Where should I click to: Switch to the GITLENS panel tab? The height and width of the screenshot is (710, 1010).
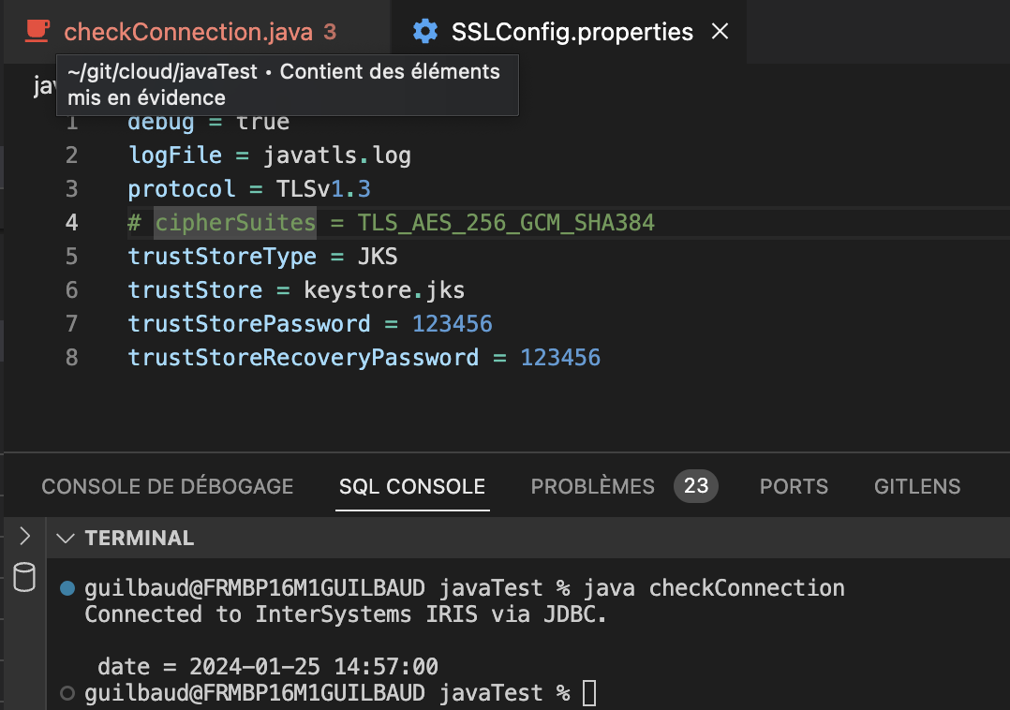tap(917, 486)
